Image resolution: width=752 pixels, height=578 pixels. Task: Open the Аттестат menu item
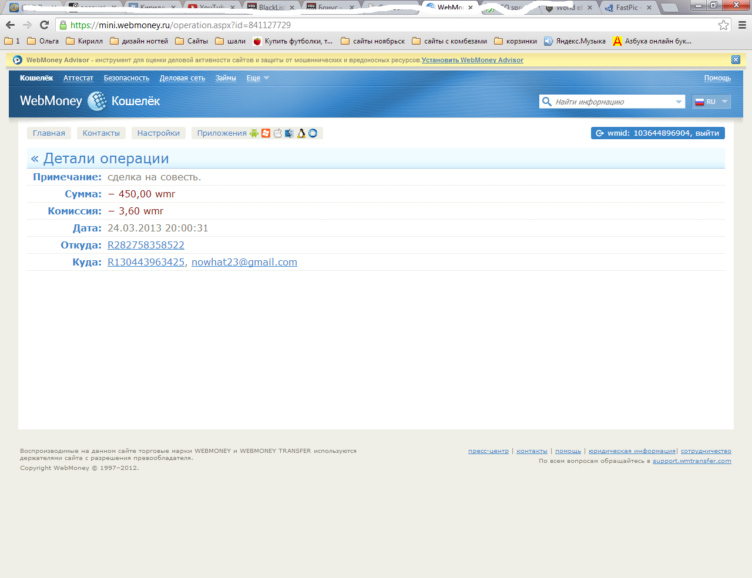coord(78,78)
